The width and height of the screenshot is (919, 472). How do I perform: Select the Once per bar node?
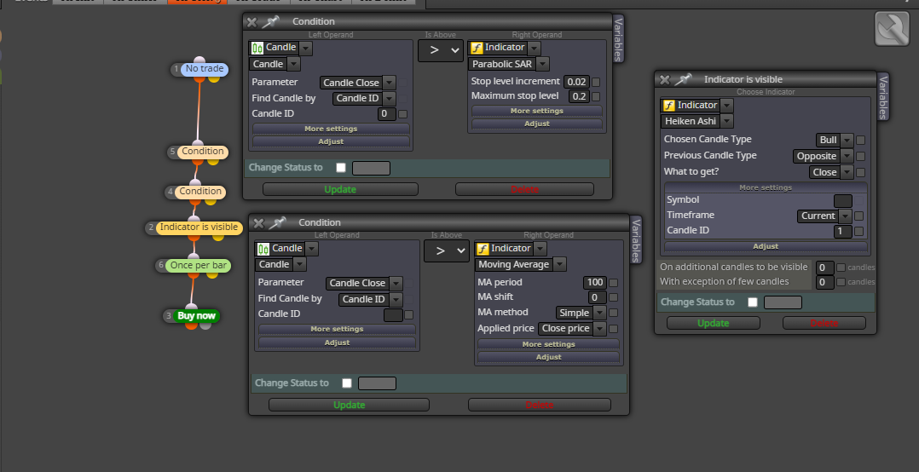pos(198,265)
